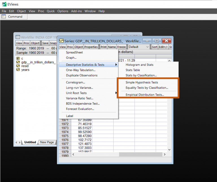The height and width of the screenshot is (182, 217).
Task: Click View button in Series window toolbar
Action: point(62,47)
